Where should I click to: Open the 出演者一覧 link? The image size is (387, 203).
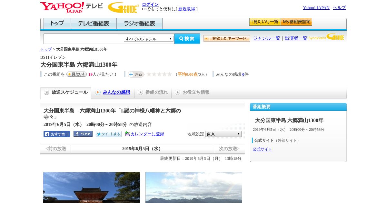(296, 38)
